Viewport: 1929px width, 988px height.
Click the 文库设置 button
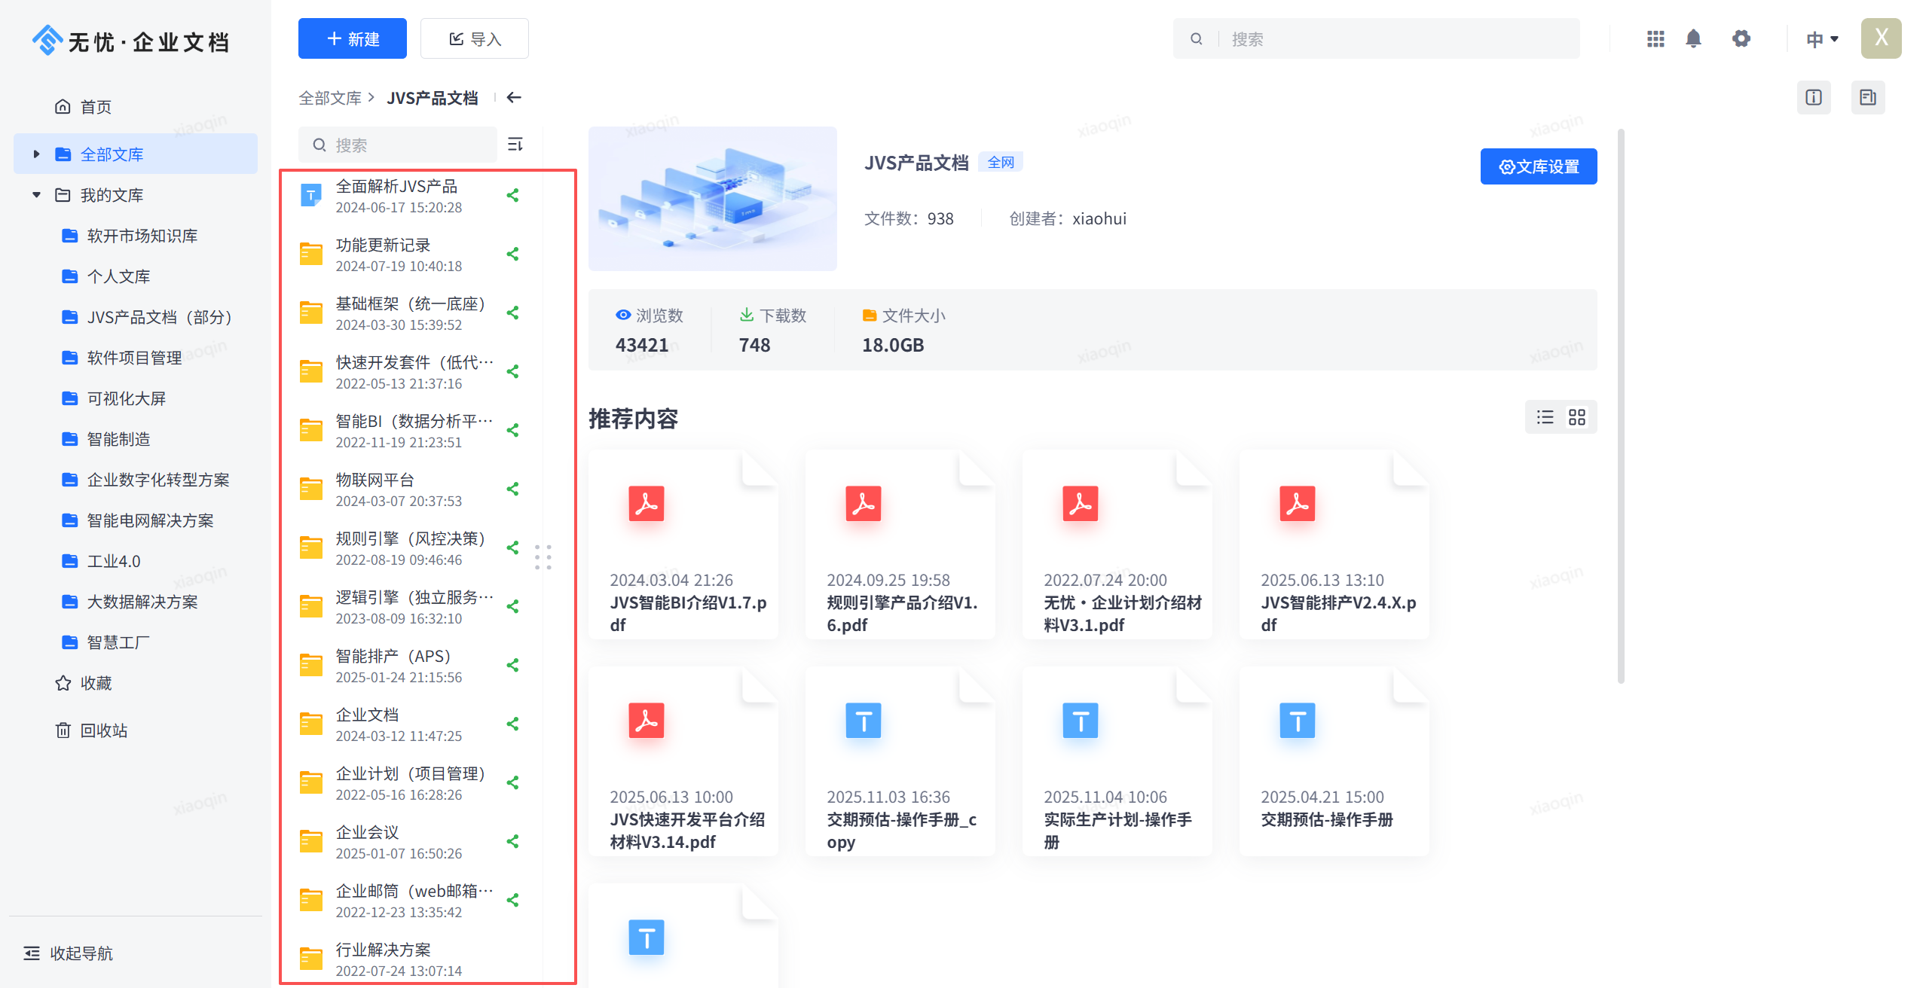(1538, 166)
